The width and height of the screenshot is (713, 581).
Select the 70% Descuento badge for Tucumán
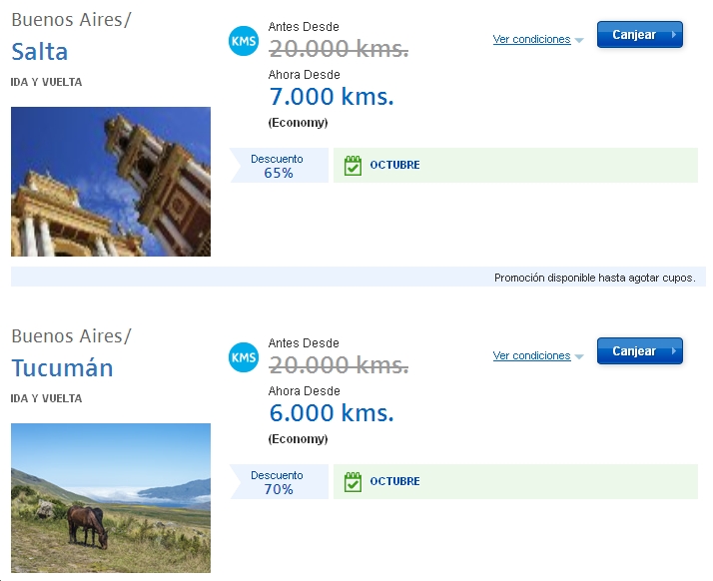(279, 482)
